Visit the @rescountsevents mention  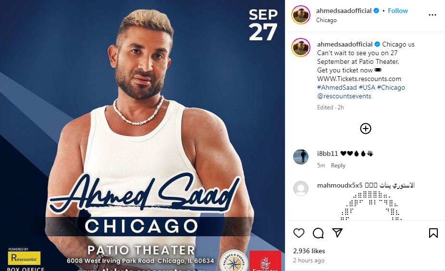(x=344, y=96)
